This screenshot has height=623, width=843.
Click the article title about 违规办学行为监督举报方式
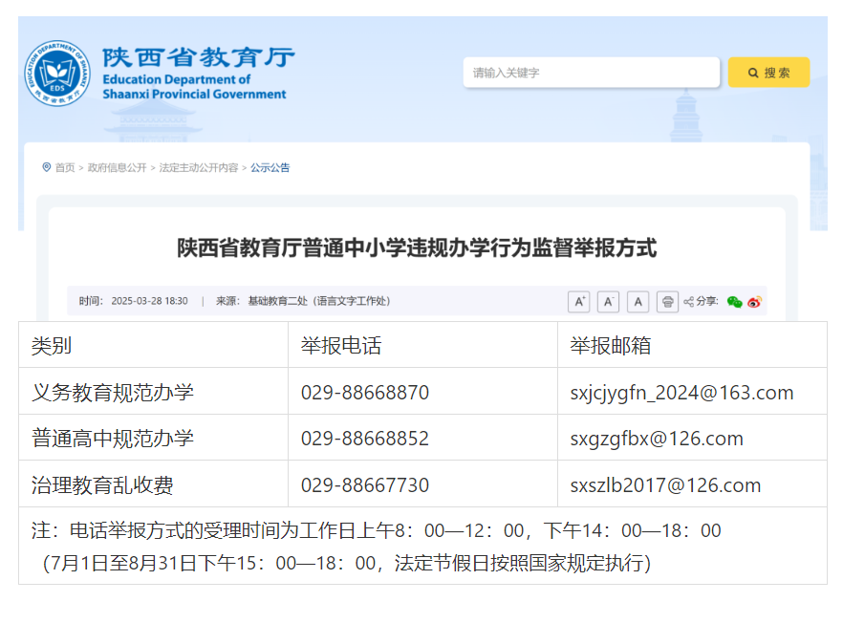(x=421, y=248)
